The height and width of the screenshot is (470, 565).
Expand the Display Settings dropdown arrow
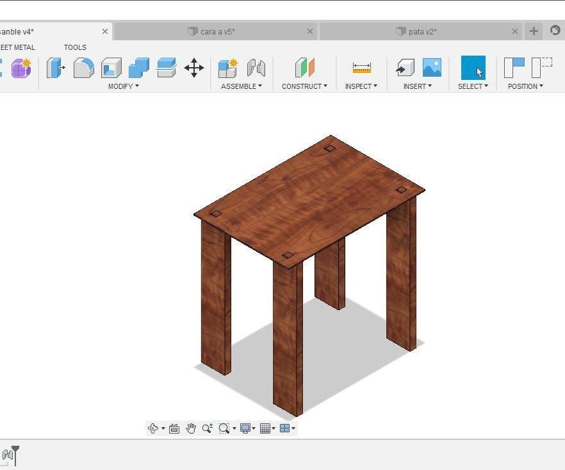pos(254,428)
